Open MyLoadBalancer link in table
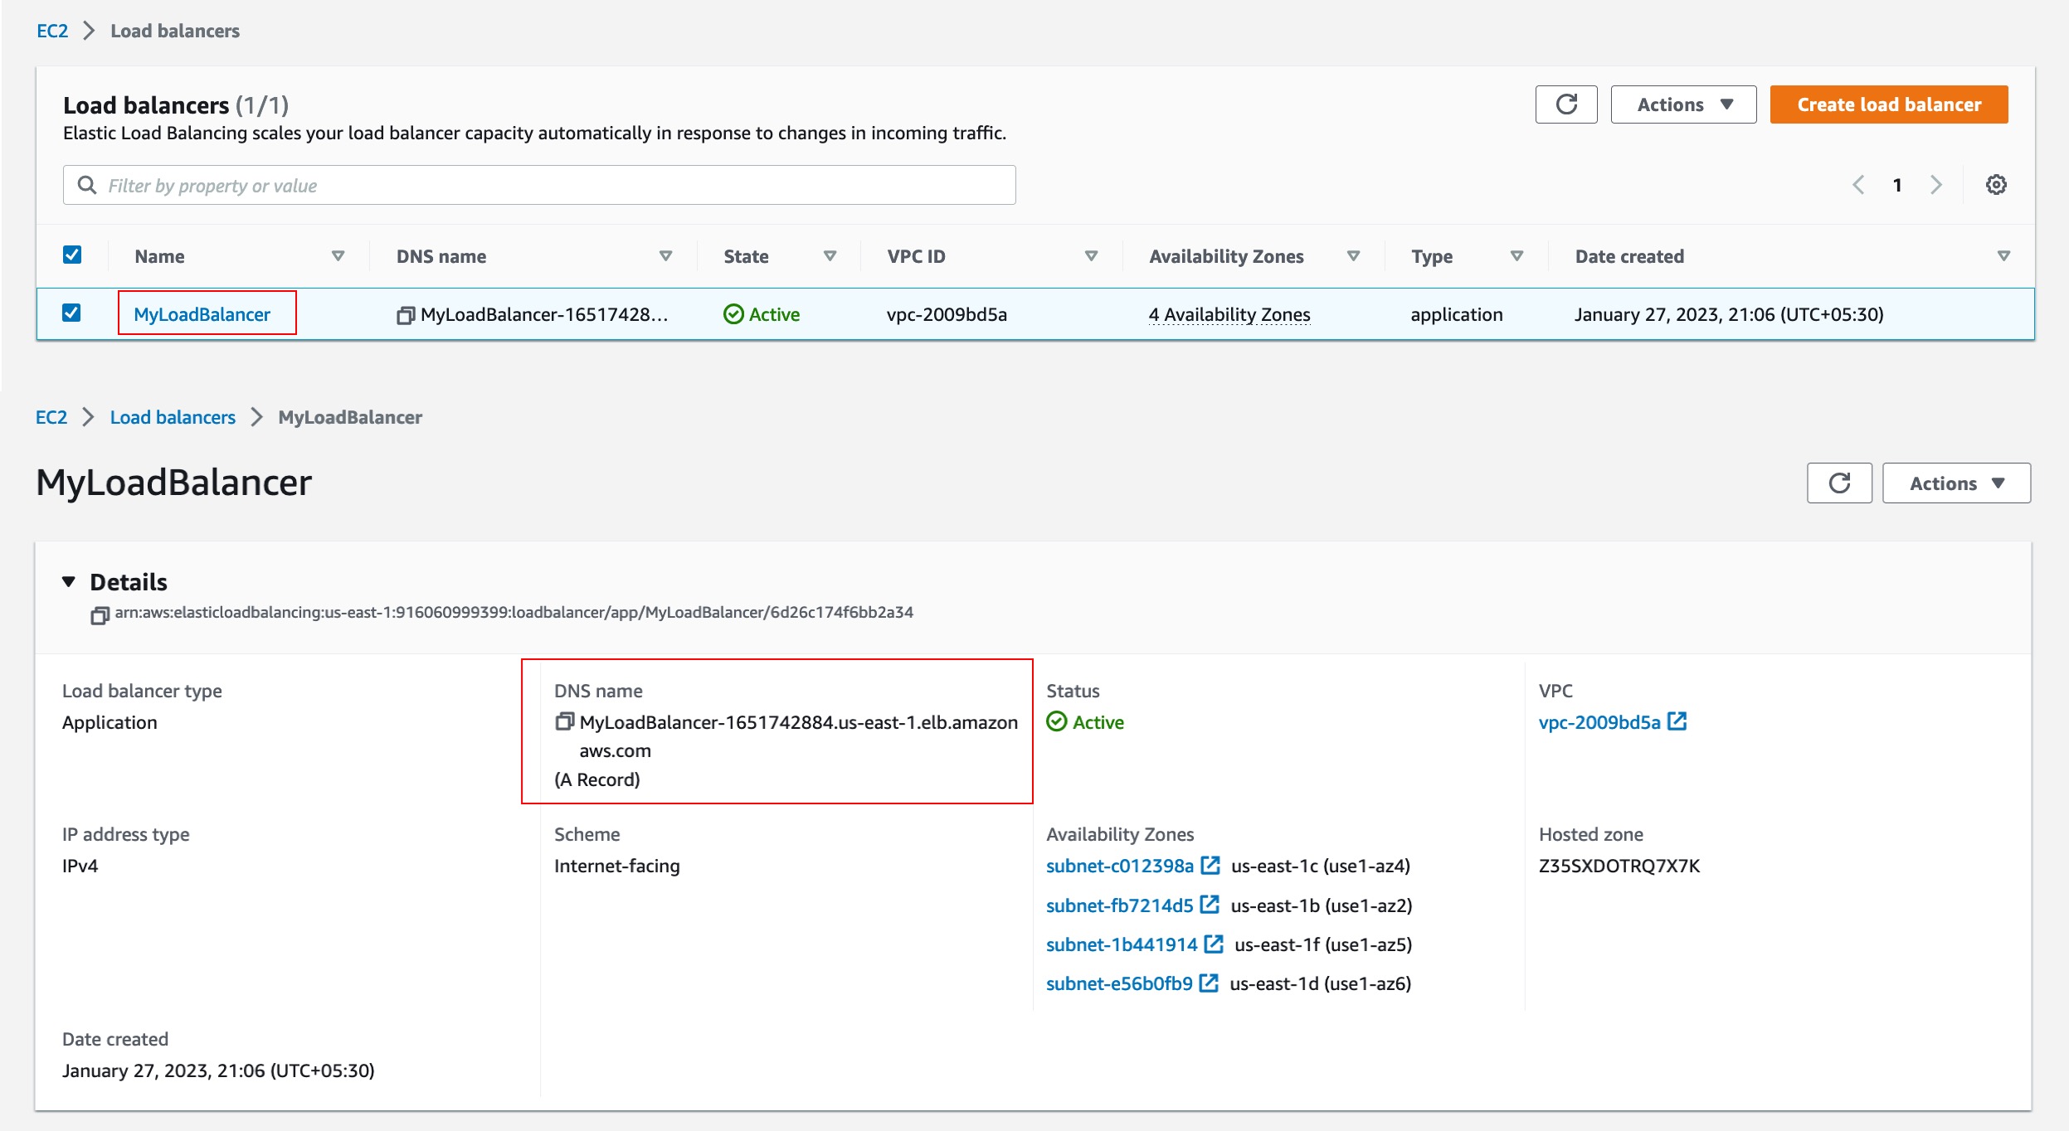Screen dimensions: 2069x1131 202,314
